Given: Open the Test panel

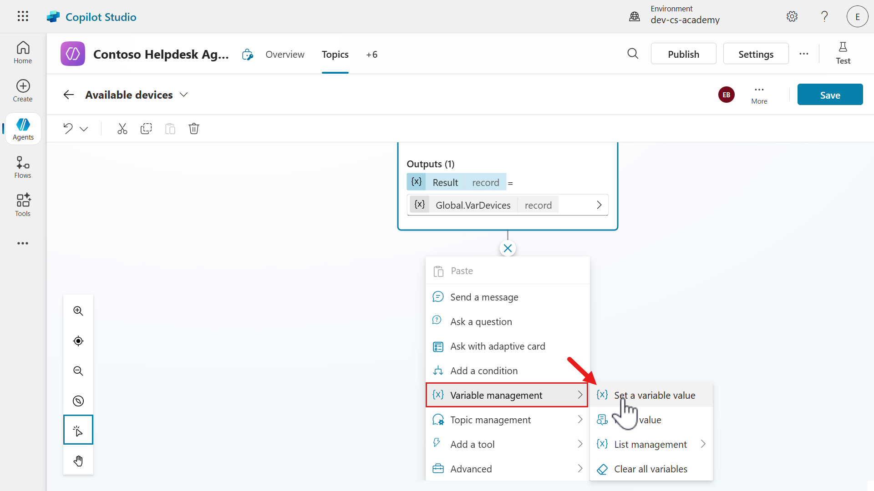Looking at the screenshot, I should (843, 53).
